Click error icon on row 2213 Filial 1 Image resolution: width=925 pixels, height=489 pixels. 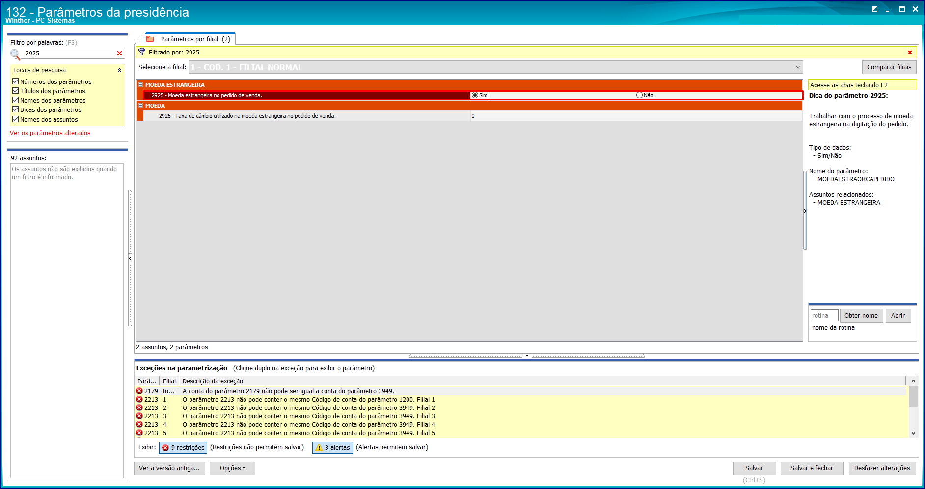[139, 400]
